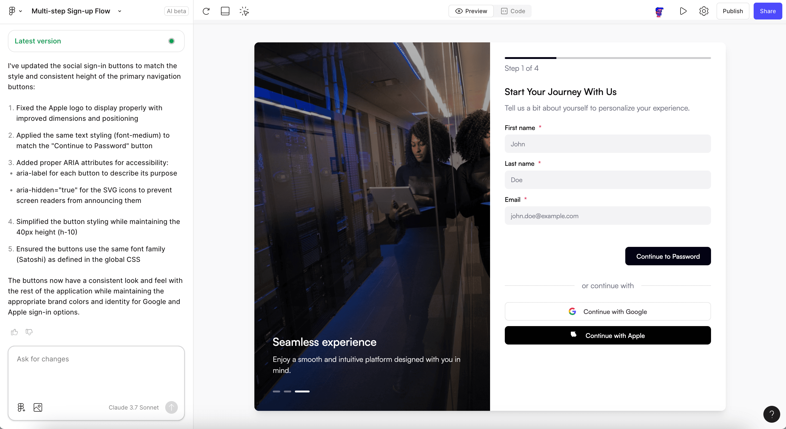Toggle the bottom panel layout icon
This screenshot has height=429, width=786.
click(x=225, y=11)
